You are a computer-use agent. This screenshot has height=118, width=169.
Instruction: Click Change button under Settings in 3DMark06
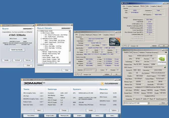point(64,110)
